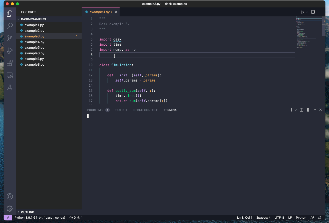Screen dimensions: 329x223
Task: Open the terminal profile dropdown
Action: pyautogui.click(x=295, y=110)
